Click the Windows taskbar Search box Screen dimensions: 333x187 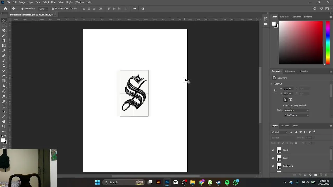tap(124, 182)
